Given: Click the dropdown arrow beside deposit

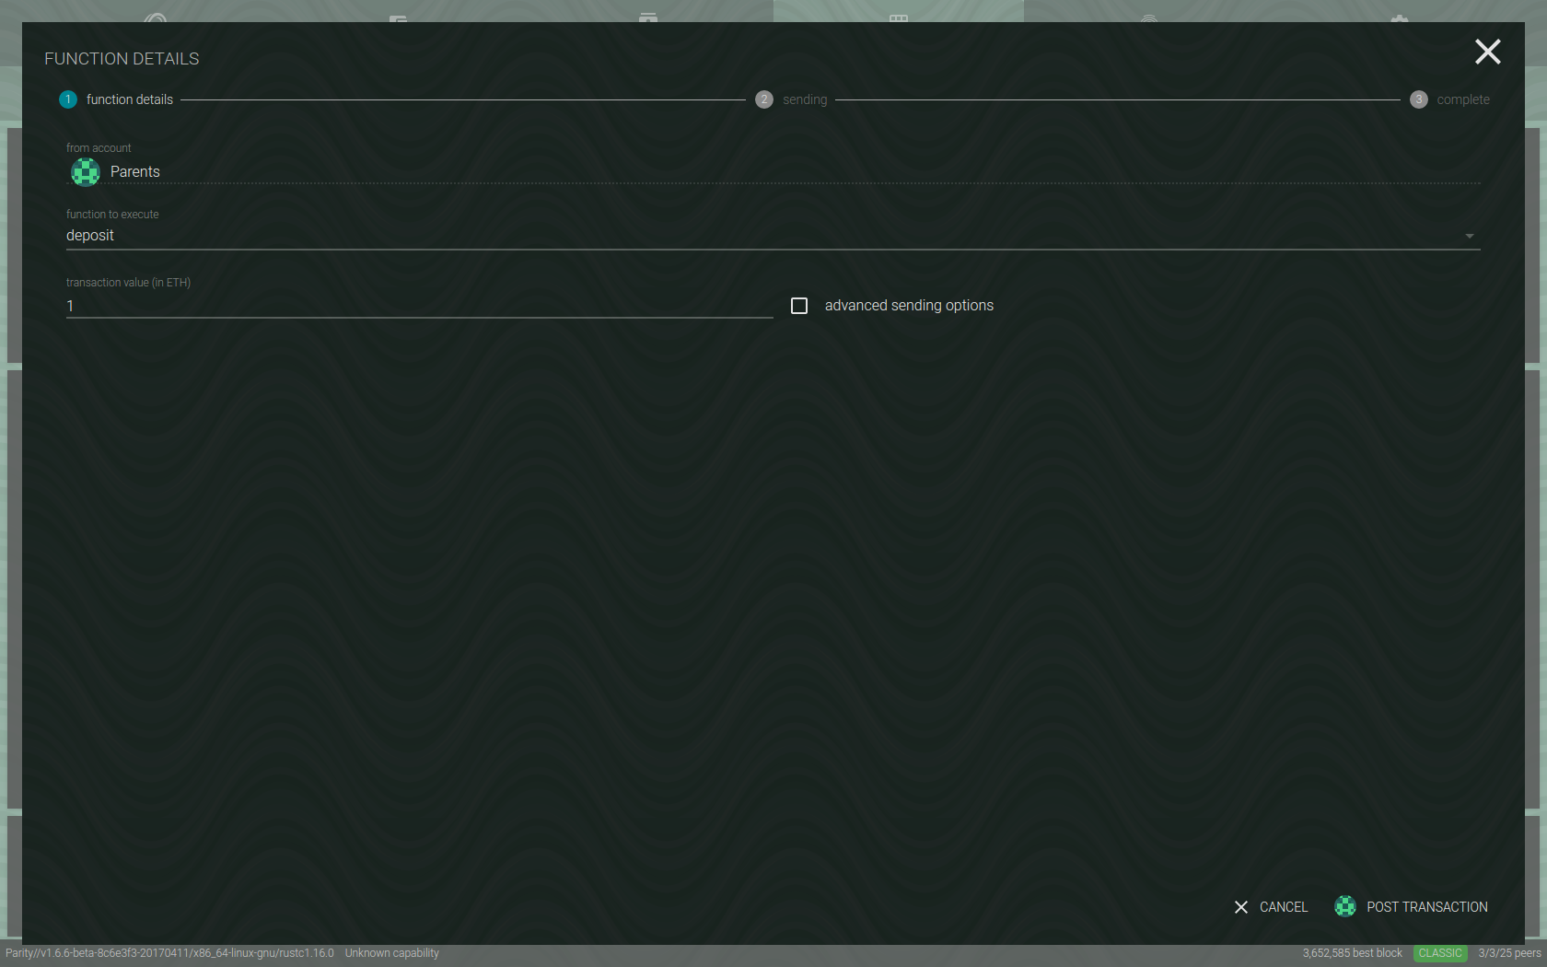Looking at the screenshot, I should pyautogui.click(x=1470, y=237).
